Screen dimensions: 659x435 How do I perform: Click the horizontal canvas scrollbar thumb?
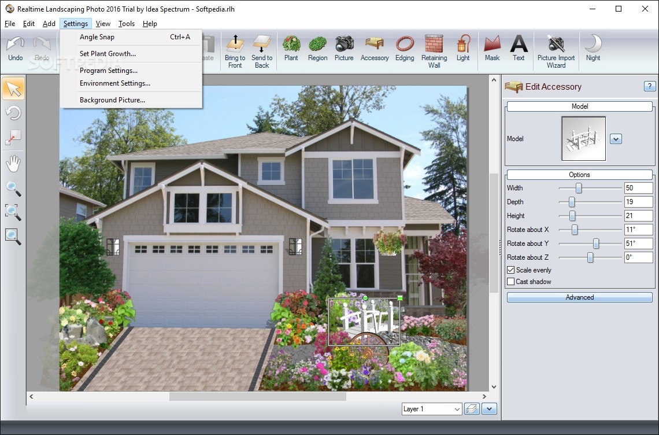(x=258, y=396)
